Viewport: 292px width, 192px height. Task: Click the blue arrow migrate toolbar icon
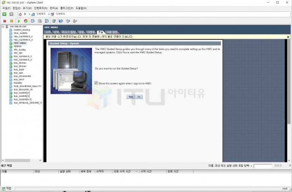click(x=61, y=21)
